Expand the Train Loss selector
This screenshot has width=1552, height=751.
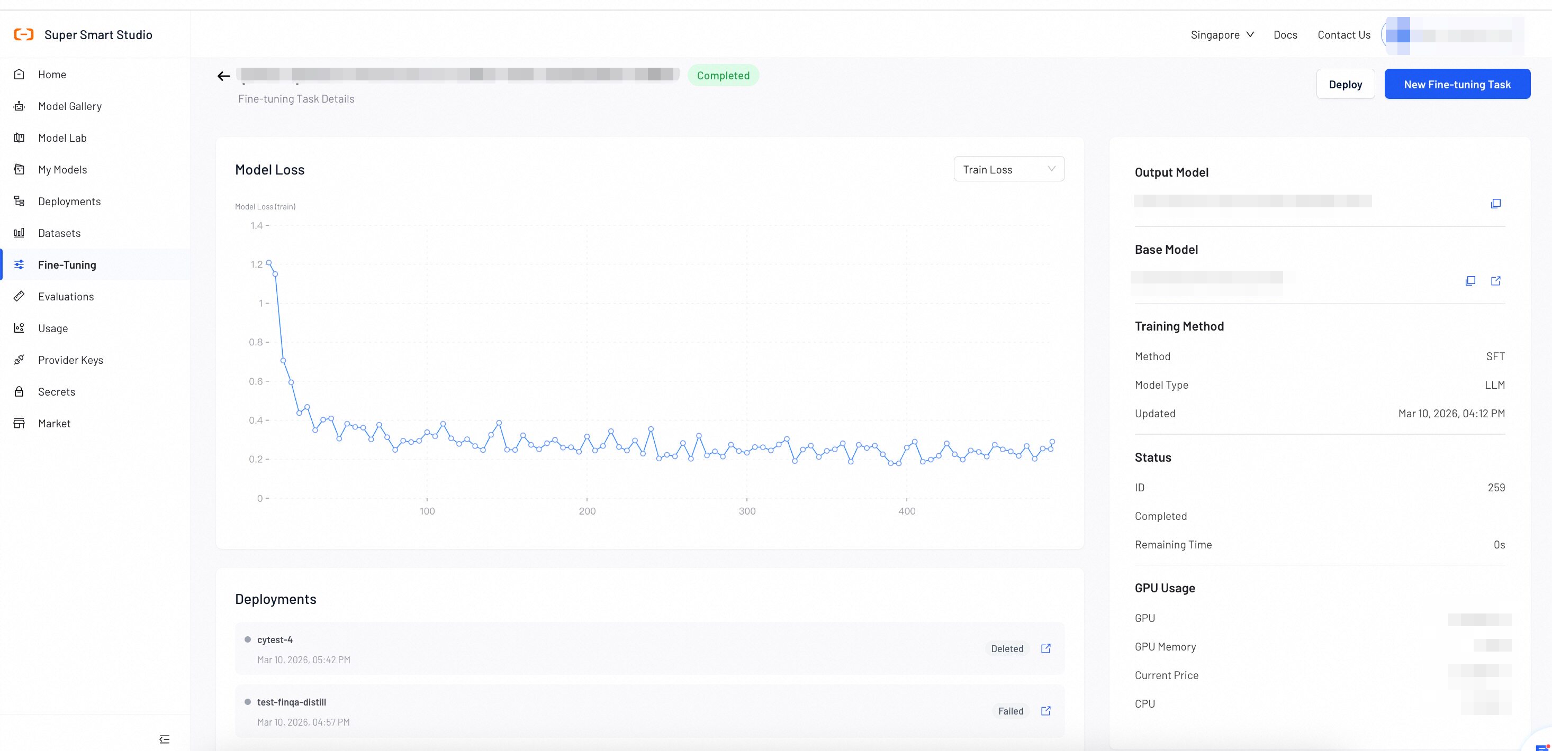(1009, 169)
